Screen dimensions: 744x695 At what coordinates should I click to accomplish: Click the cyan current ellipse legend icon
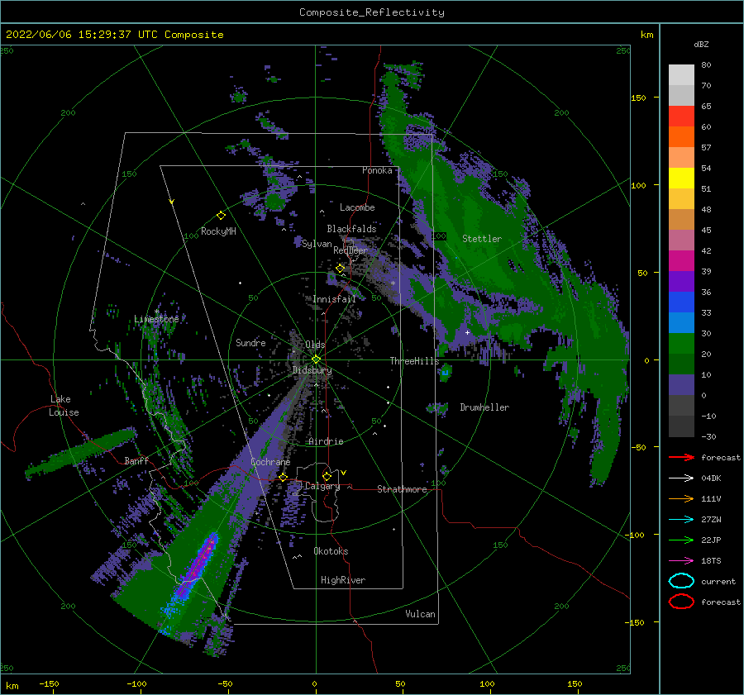pyautogui.click(x=681, y=581)
